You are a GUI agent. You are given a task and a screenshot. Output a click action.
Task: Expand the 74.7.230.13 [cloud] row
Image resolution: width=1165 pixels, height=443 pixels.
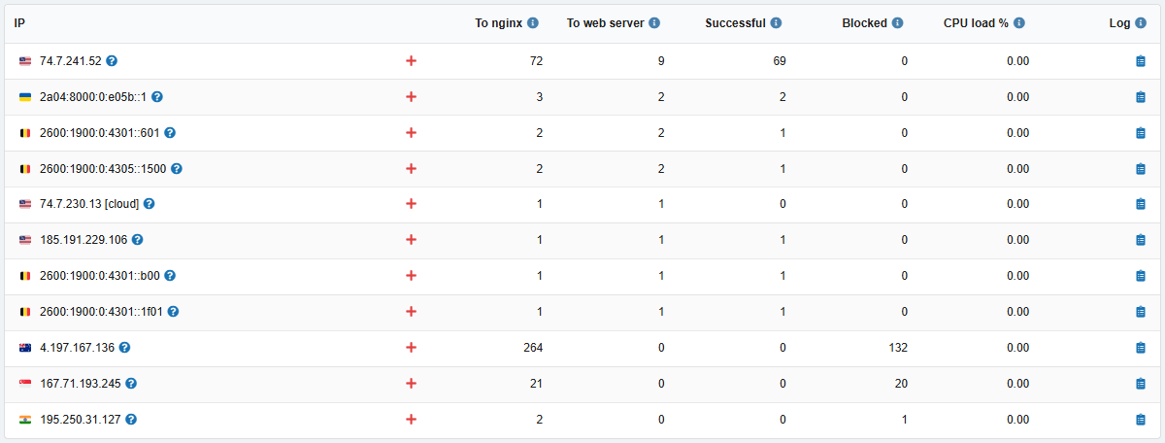point(411,204)
